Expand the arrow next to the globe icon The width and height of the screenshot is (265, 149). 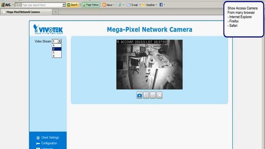pos(123,5)
